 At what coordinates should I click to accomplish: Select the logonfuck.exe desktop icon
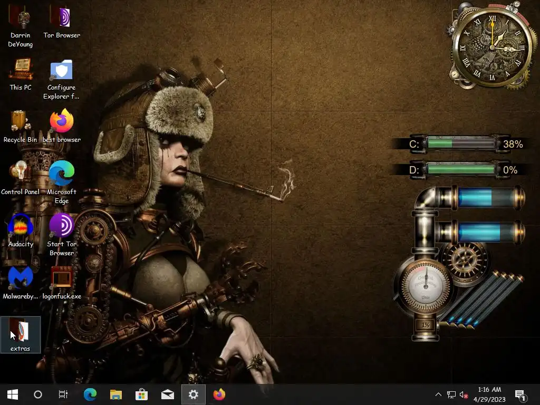click(62, 283)
